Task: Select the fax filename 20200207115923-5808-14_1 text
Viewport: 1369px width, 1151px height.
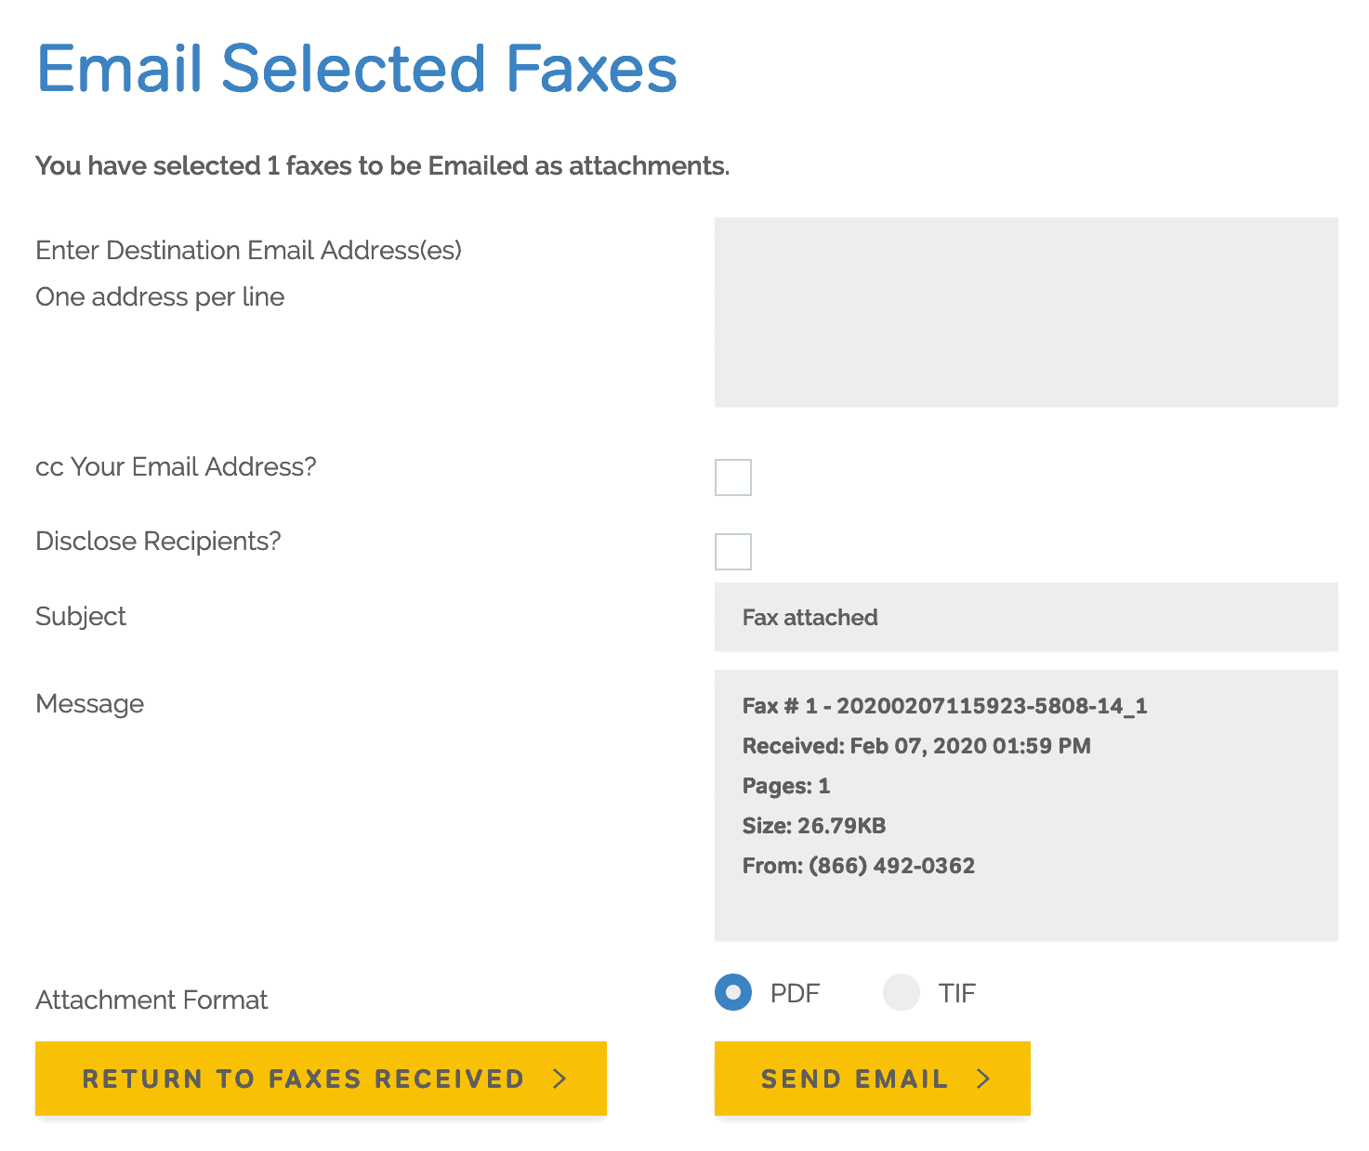Action: 944,706
